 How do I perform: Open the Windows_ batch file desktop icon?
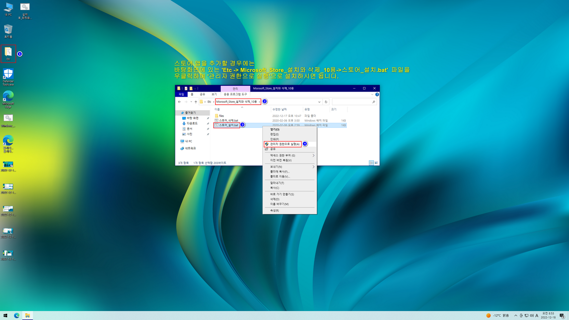coord(8,121)
